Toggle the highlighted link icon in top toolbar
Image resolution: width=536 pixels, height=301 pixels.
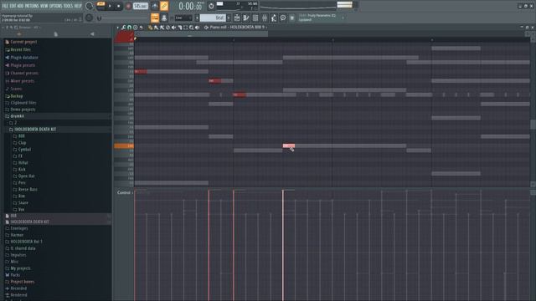(x=164, y=6)
